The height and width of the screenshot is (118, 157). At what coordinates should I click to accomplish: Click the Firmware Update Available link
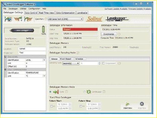click(139, 9)
